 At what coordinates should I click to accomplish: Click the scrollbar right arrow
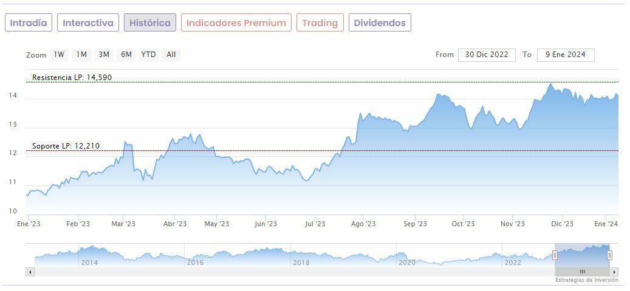coord(614,272)
